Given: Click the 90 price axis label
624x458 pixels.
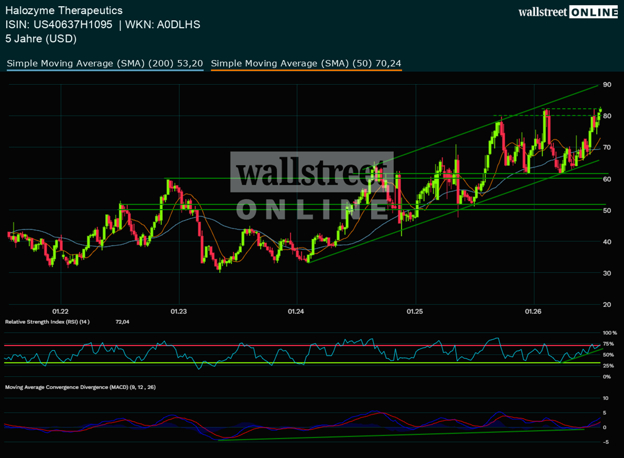Looking at the screenshot, I should point(607,85).
